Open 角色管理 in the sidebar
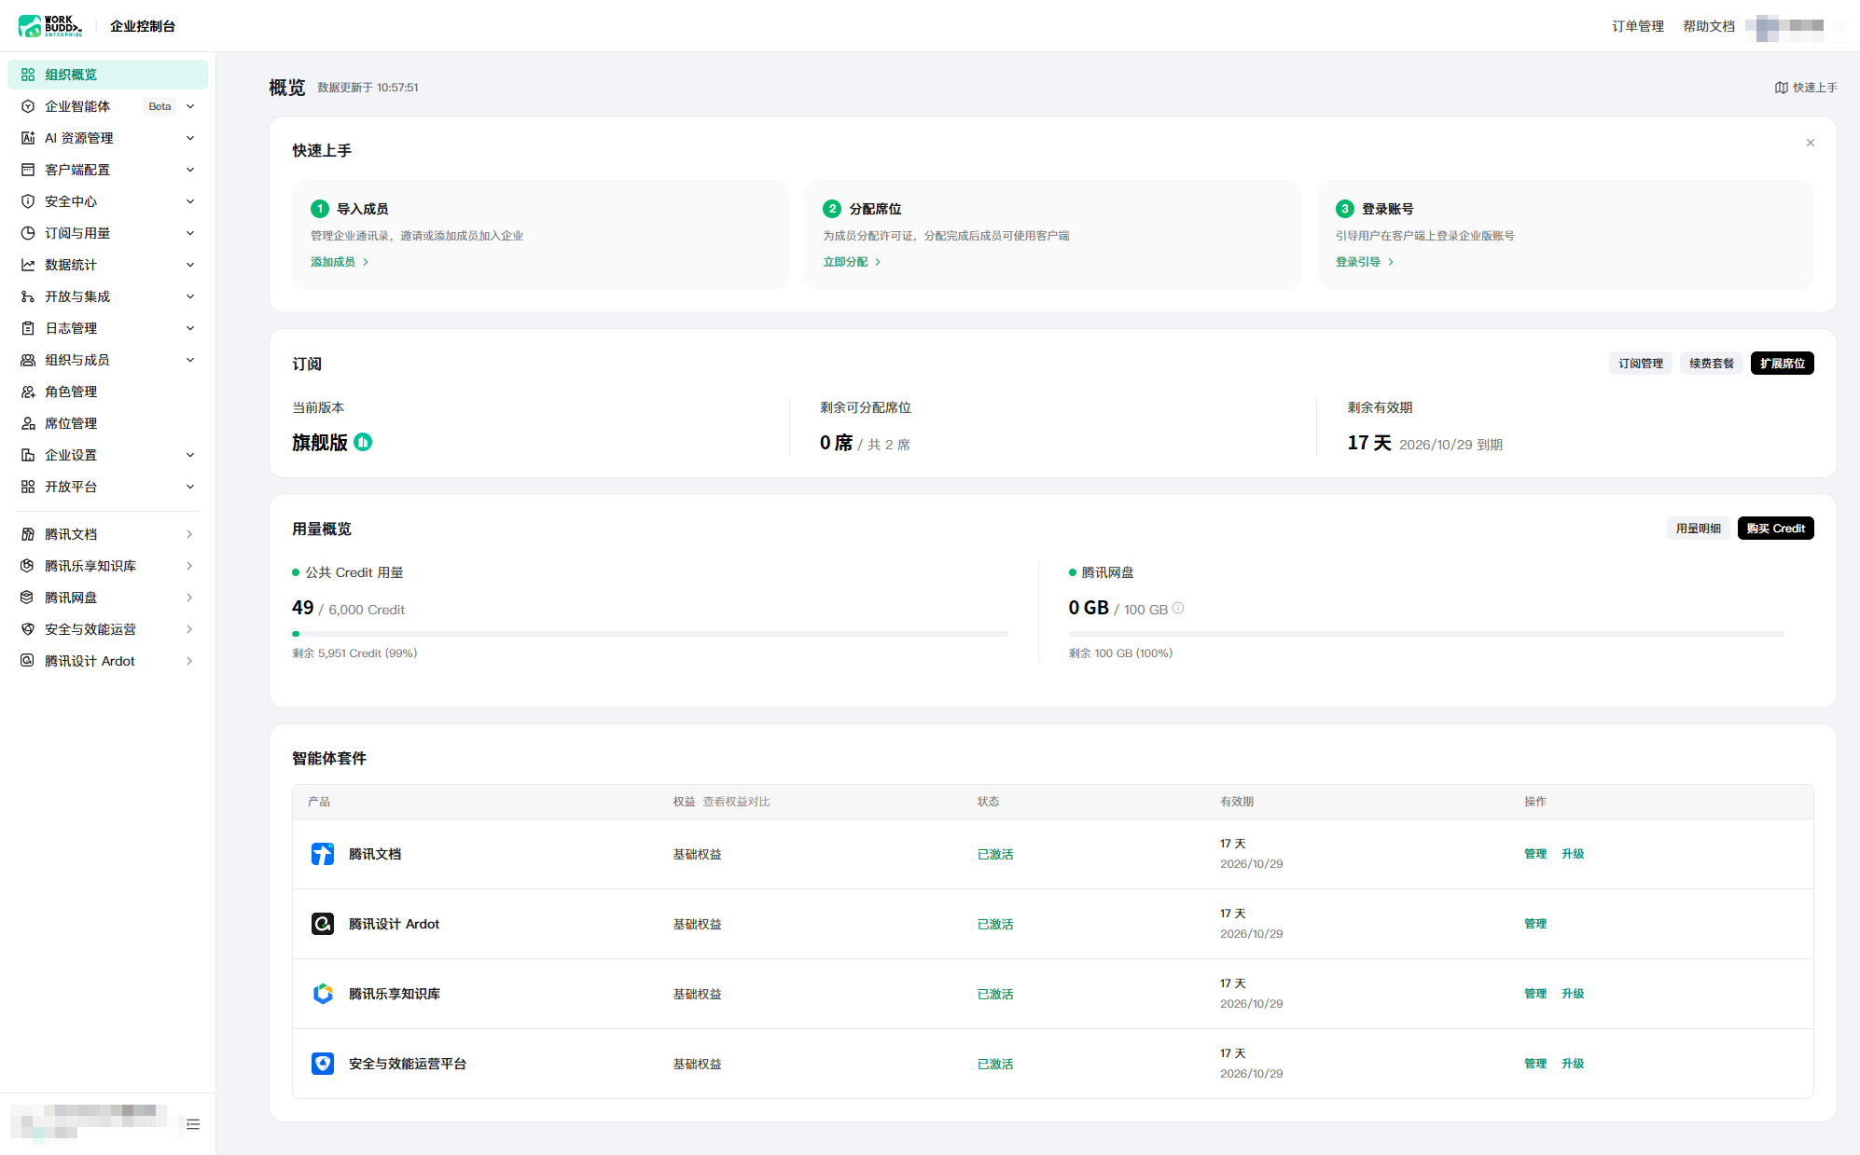Image resolution: width=1860 pixels, height=1155 pixels. 107,392
